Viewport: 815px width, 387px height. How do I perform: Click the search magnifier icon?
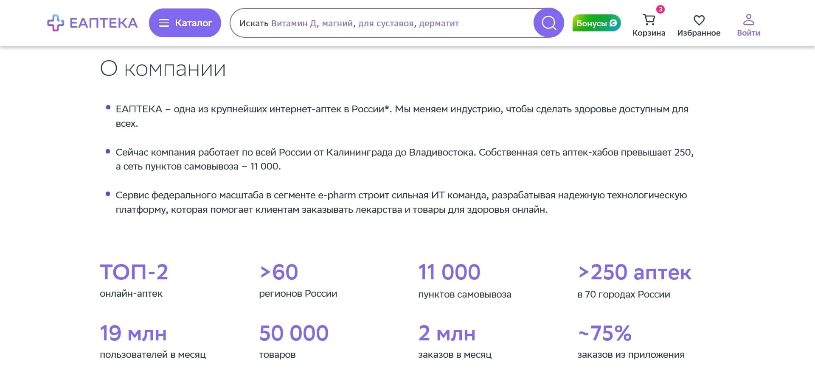point(548,22)
